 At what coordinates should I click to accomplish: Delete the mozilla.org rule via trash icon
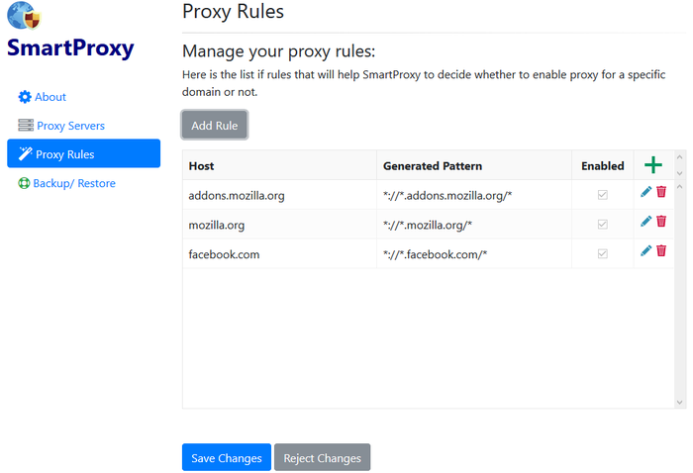pos(661,224)
